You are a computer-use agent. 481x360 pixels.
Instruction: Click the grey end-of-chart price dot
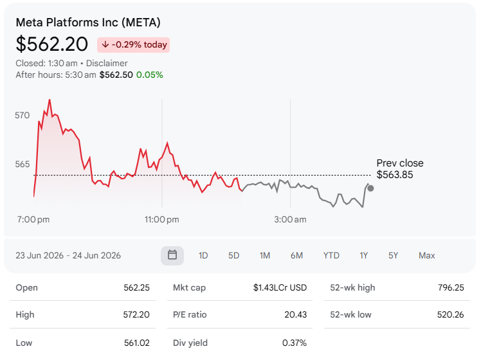click(370, 188)
